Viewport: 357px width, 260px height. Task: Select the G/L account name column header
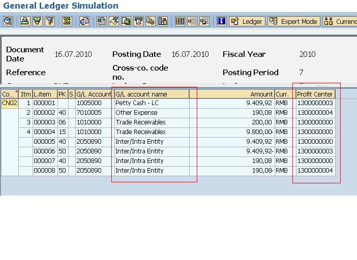tap(152, 94)
